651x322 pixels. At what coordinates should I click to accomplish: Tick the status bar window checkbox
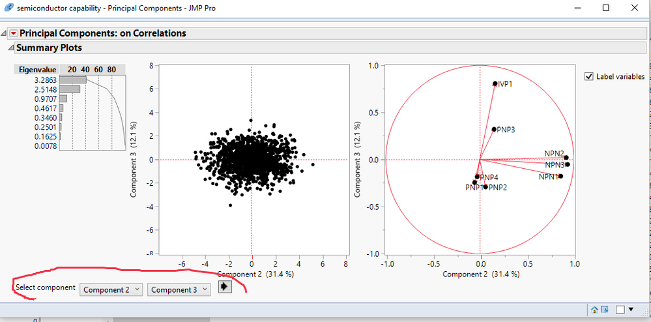pos(620,310)
